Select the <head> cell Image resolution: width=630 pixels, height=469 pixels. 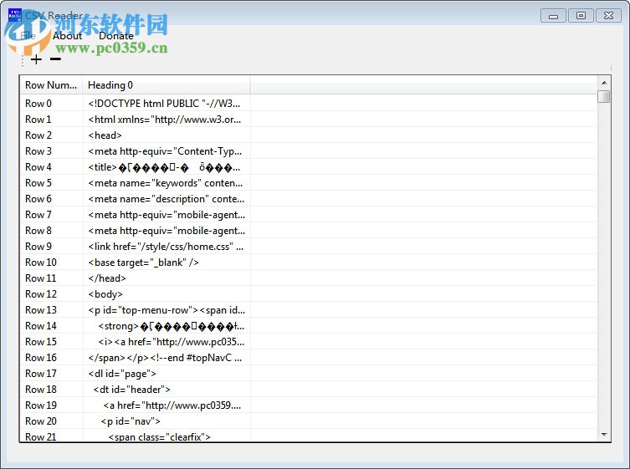(166, 135)
